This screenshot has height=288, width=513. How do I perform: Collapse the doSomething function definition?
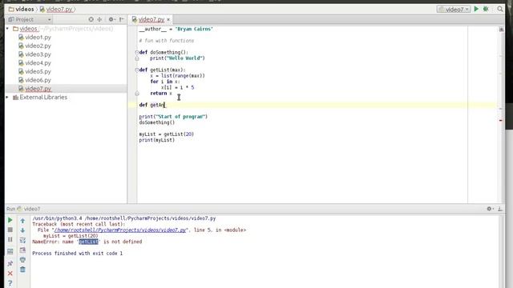tap(137, 52)
